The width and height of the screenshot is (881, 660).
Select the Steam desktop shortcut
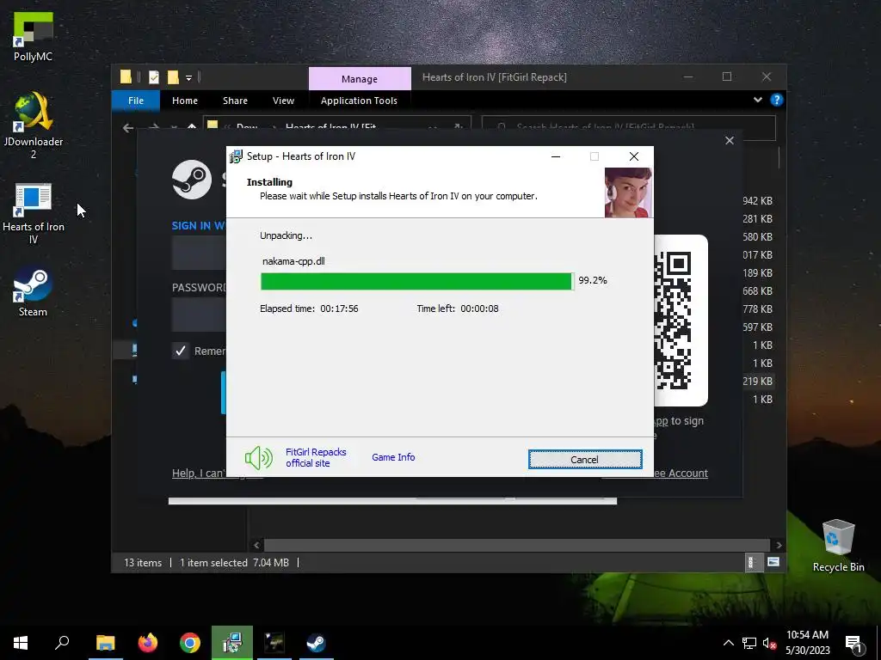point(33,292)
